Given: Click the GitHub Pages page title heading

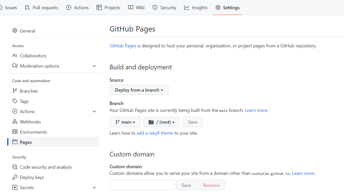Looking at the screenshot, I should click(132, 29).
